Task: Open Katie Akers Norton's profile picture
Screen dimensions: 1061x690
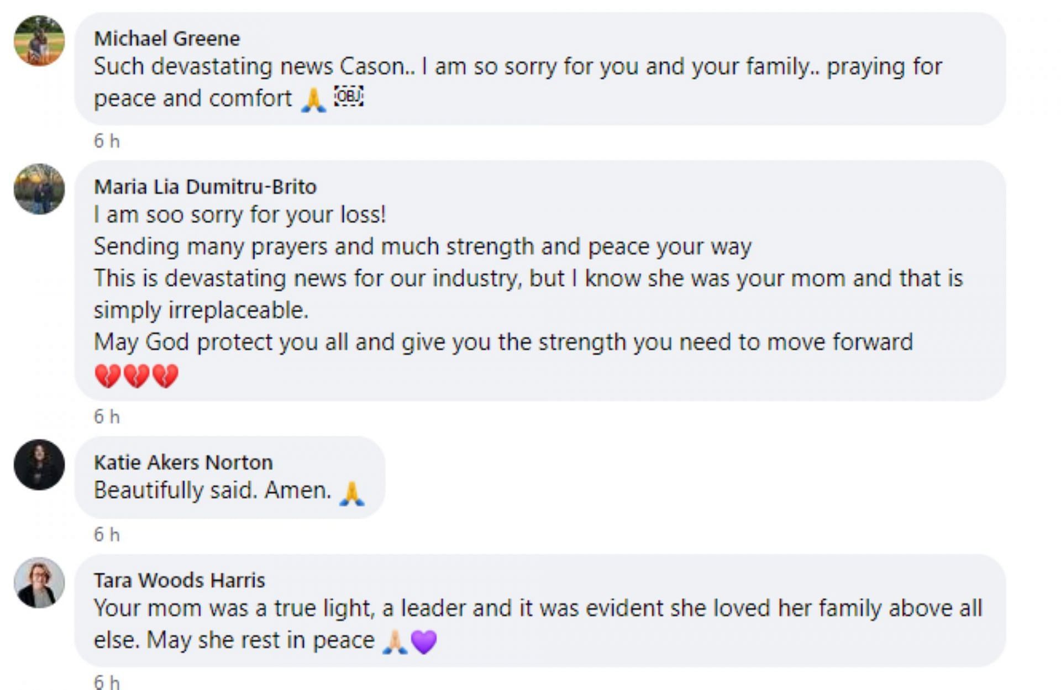Action: point(39,465)
